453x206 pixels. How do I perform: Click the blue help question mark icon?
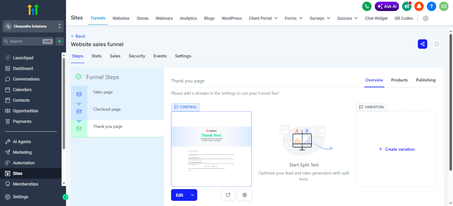[431, 6]
